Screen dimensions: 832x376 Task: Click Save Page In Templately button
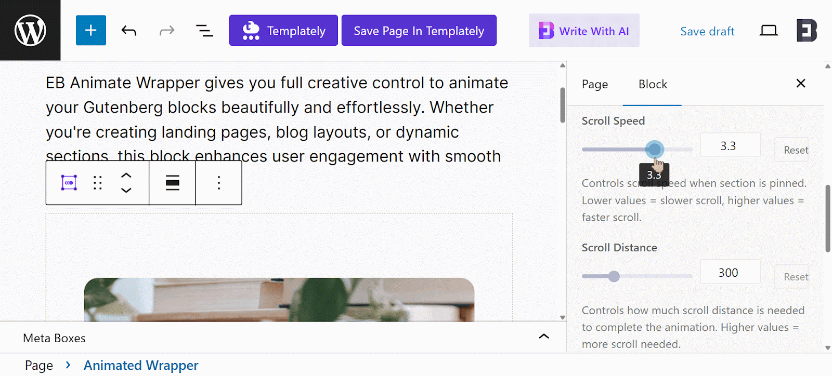419,31
